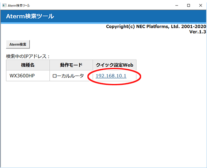Click the クイック設定Web column header

(x=115, y=65)
